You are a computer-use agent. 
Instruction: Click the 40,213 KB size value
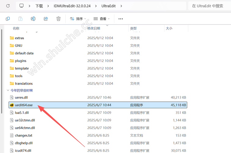point(178,98)
